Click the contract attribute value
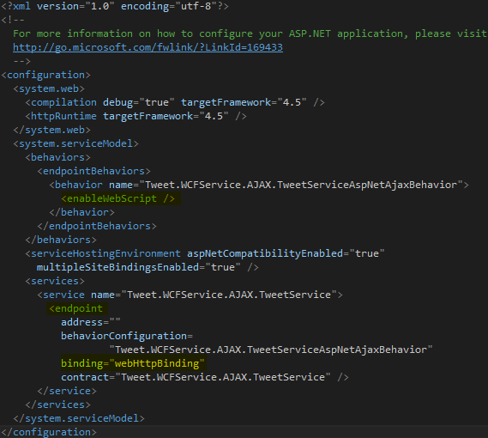 click(x=223, y=377)
